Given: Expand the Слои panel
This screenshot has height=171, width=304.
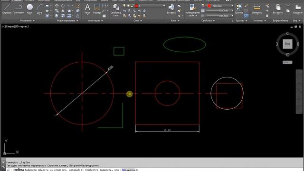Looking at the screenshot, I should 138,20.
